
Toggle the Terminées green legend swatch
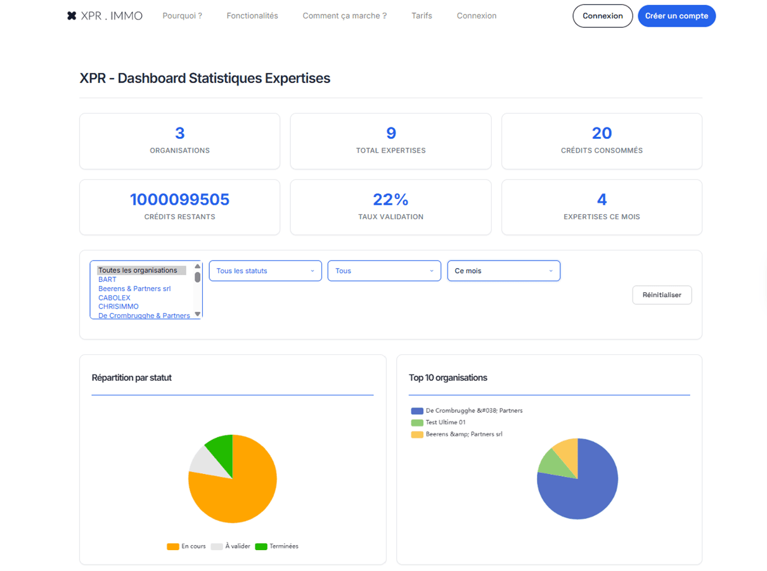(261, 546)
